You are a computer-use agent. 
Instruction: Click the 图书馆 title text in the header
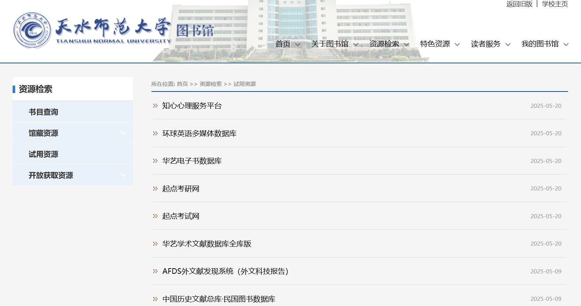tap(195, 30)
